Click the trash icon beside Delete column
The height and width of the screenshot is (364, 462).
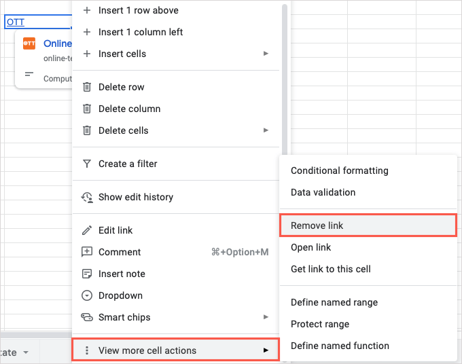pyautogui.click(x=86, y=109)
